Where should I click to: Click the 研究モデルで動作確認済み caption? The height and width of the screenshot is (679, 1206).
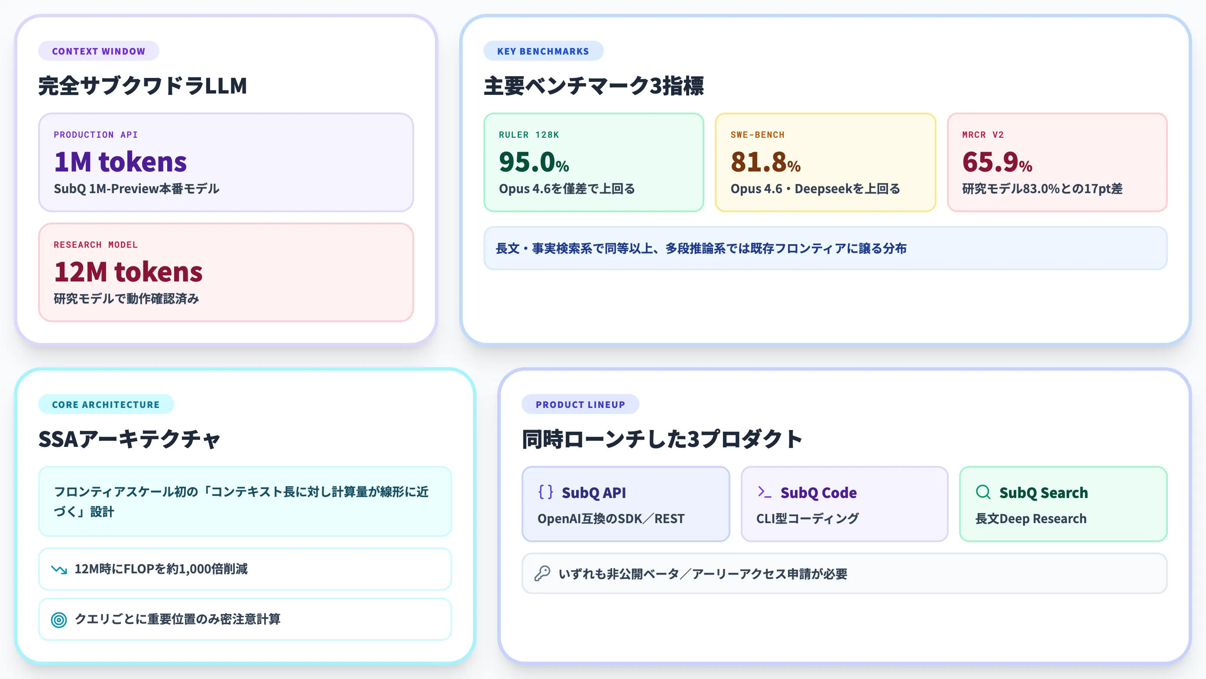[126, 298]
